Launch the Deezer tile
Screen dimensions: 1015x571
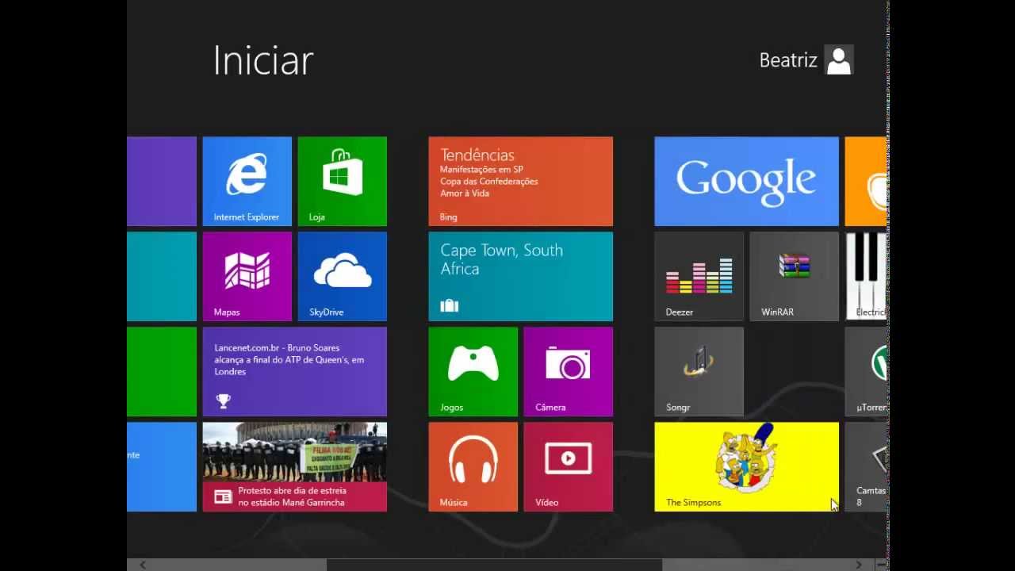click(x=699, y=276)
